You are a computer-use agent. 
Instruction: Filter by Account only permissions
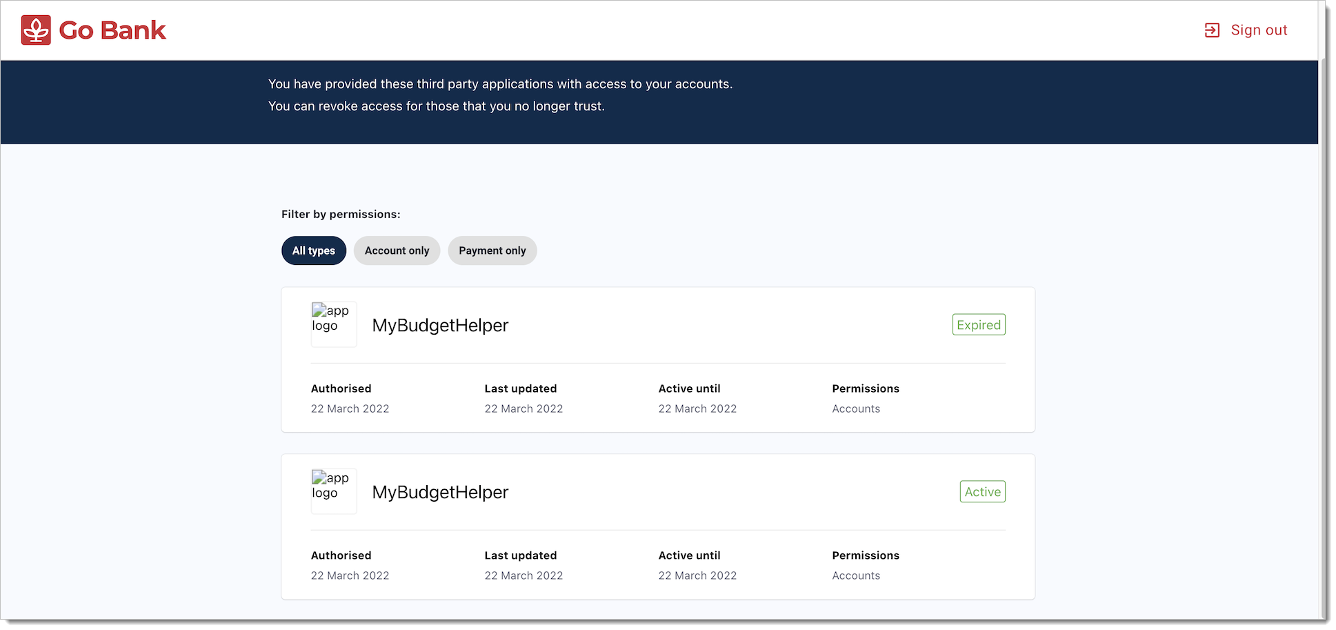click(x=397, y=250)
